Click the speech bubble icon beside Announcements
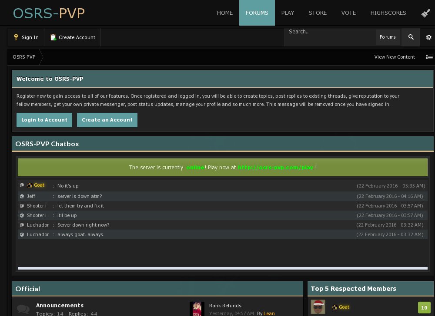 click(x=23, y=309)
